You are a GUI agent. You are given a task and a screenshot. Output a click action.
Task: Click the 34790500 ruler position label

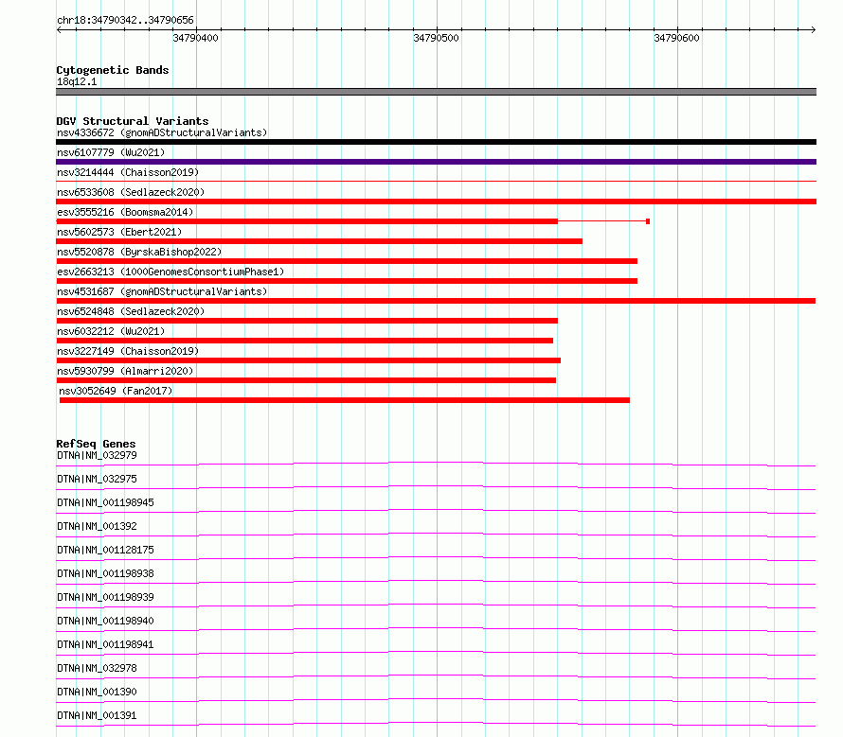click(x=436, y=38)
